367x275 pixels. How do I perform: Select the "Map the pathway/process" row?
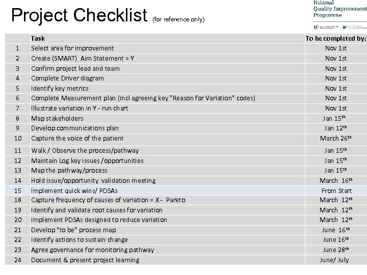[69, 170]
